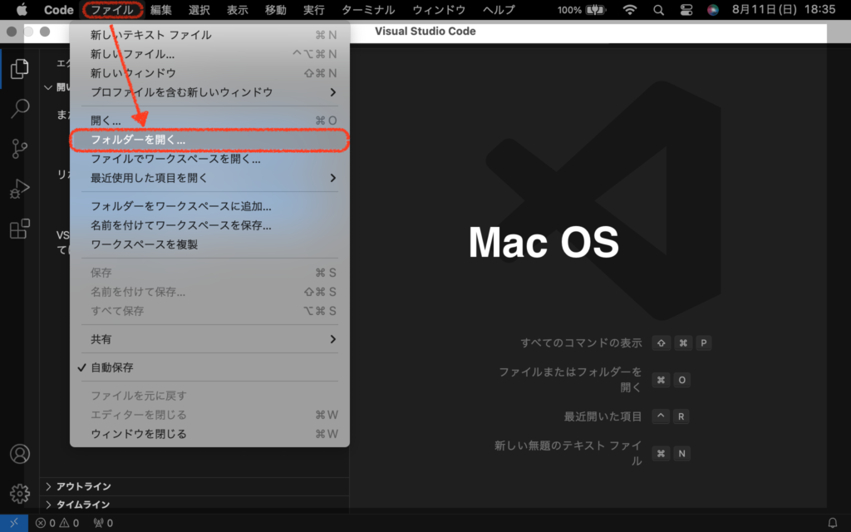Click the ports forwarded status bar item
Viewport: 851px width, 532px height.
[x=103, y=523]
